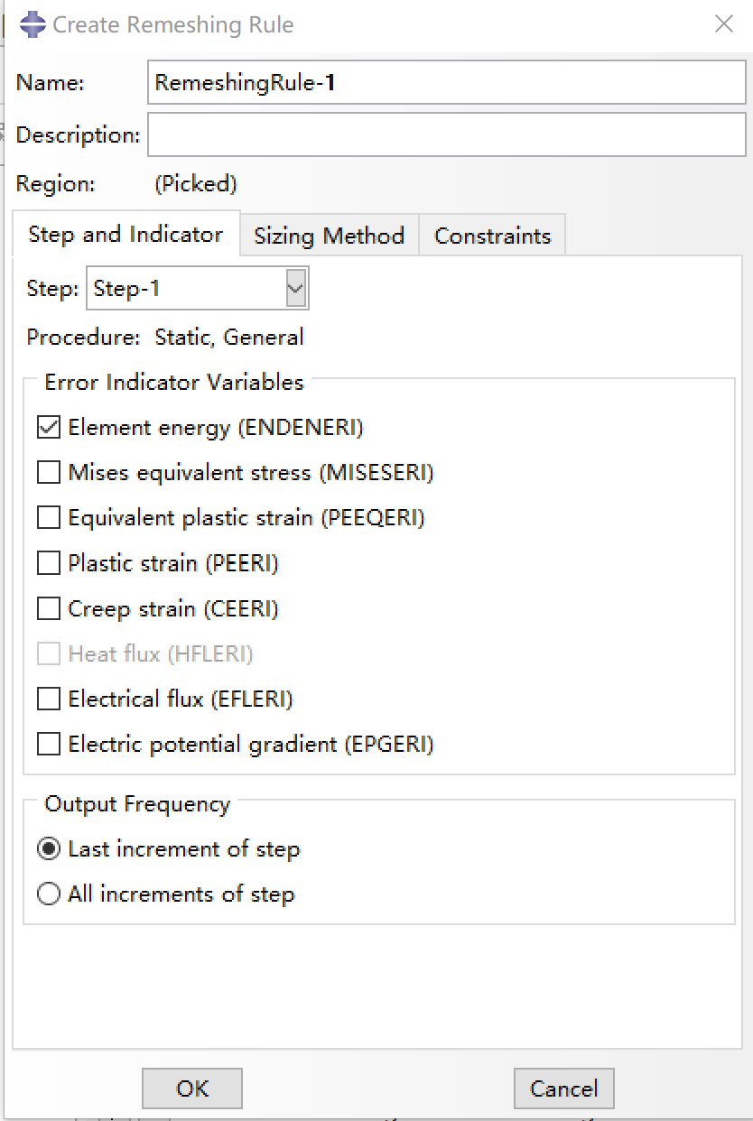This screenshot has height=1121, width=753.
Task: Close the Create Remeshing Rule dialog
Action: (724, 24)
